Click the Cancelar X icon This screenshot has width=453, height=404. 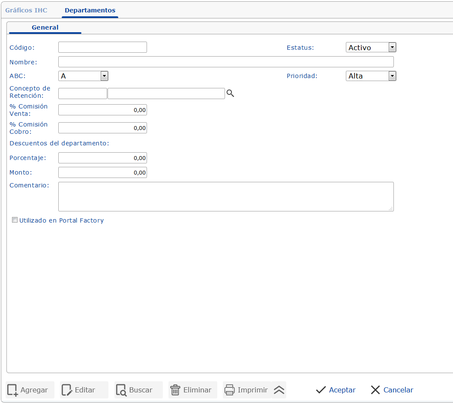tap(375, 390)
